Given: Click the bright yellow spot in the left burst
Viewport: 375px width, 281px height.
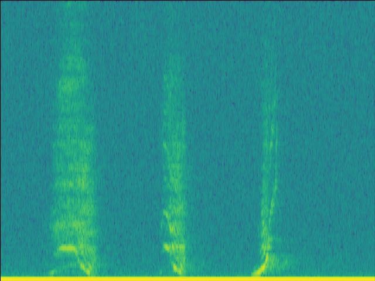Looking at the screenshot, I should coord(67,249).
